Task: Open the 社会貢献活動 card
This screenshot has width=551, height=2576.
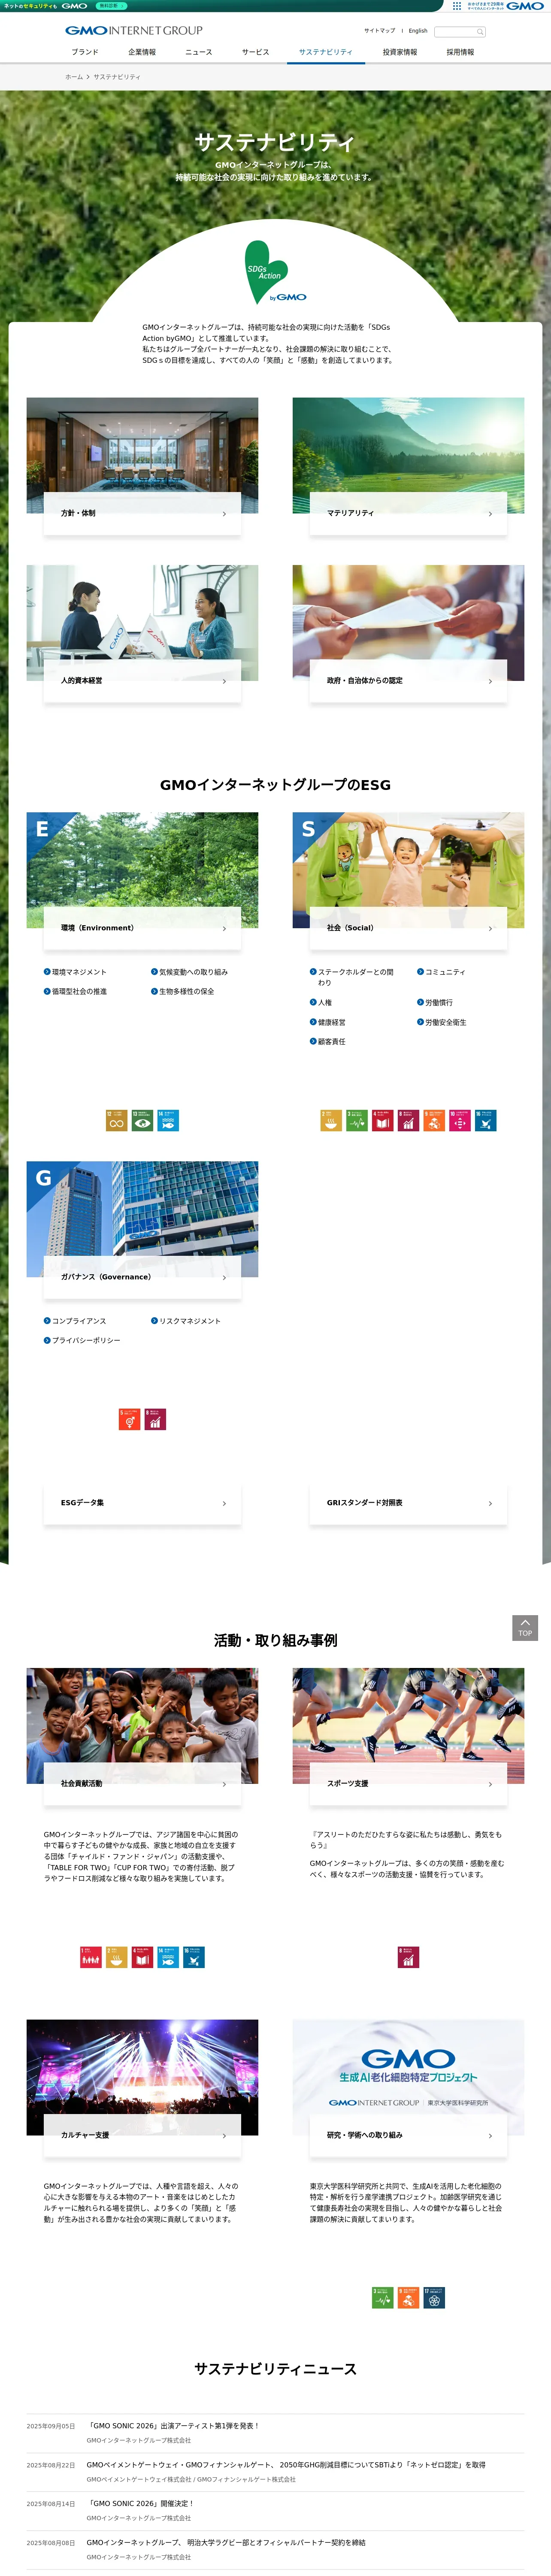Action: click(142, 1784)
